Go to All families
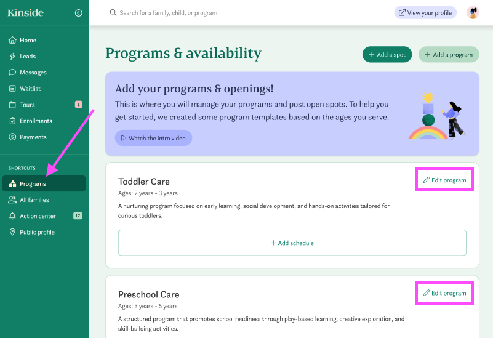Image resolution: width=493 pixels, height=338 pixels. 34,200
